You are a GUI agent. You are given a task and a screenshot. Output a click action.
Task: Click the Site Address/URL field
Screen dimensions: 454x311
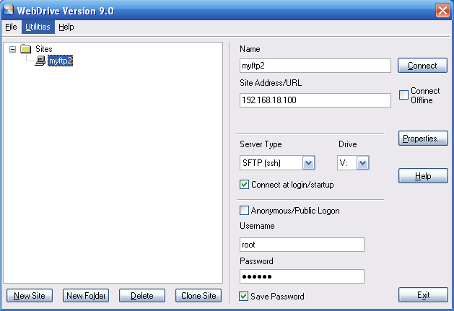tap(315, 100)
